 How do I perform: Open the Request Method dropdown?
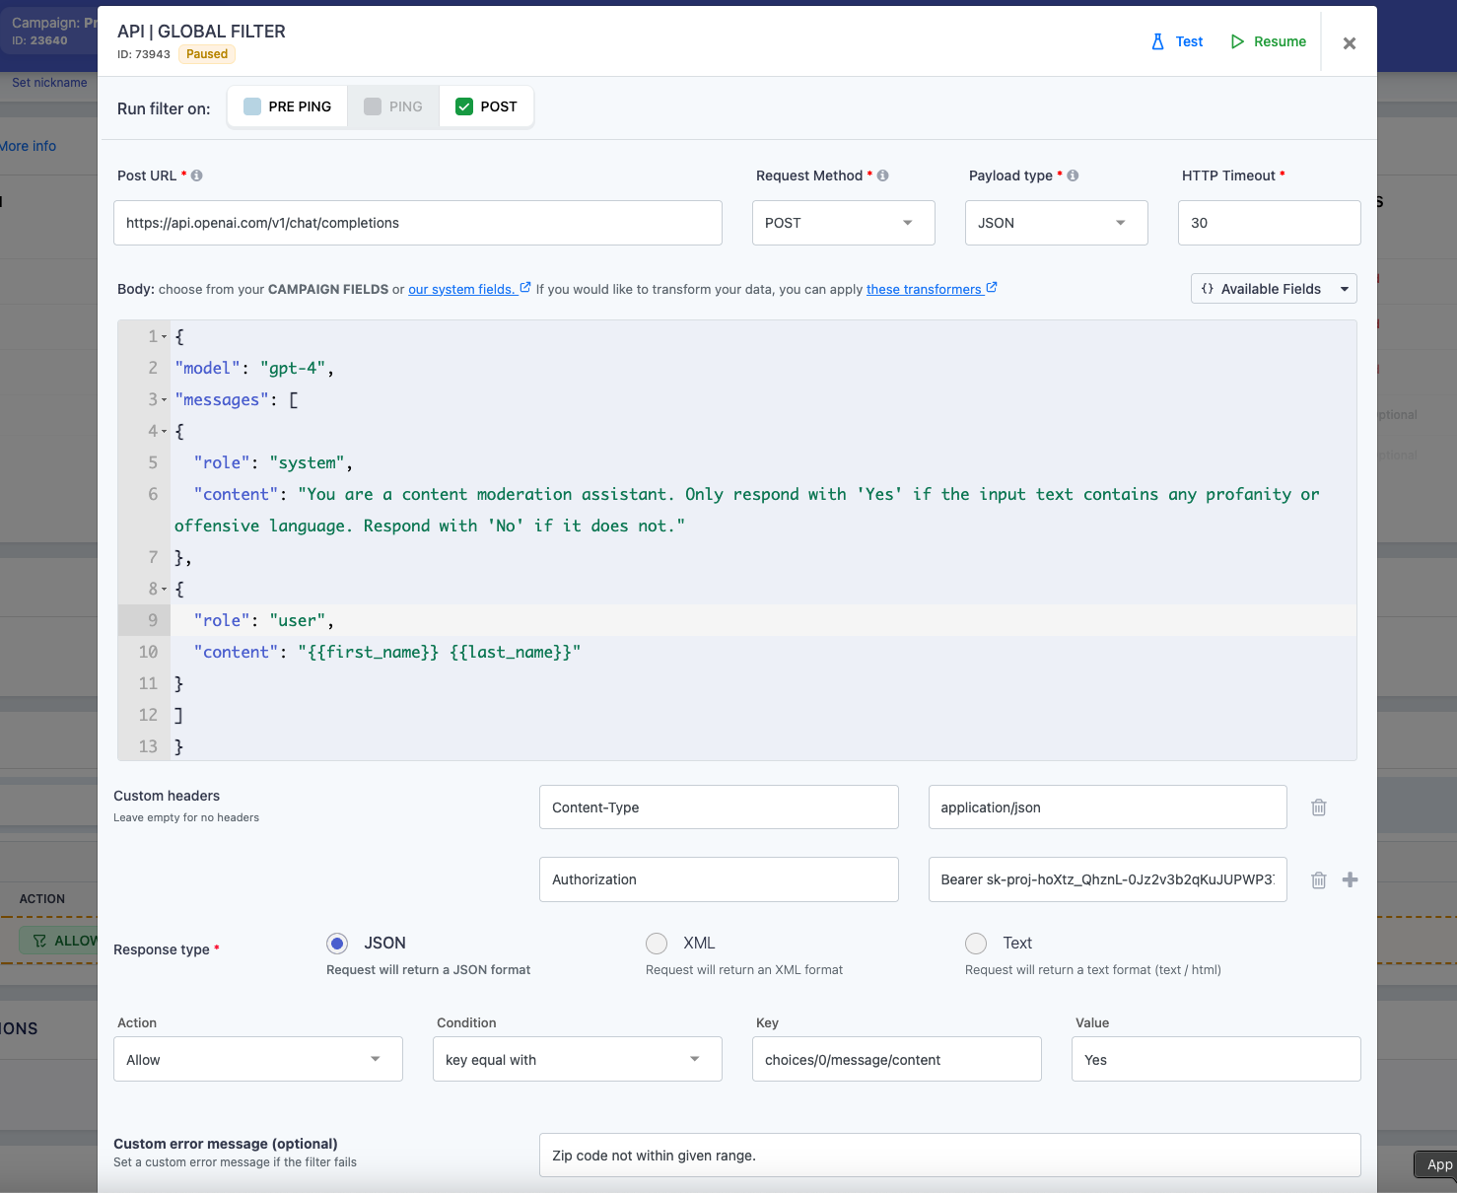point(843,223)
